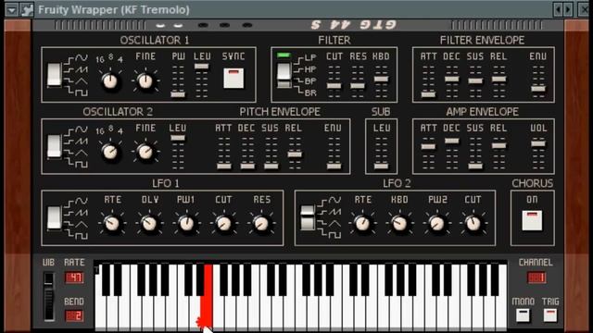Select sawtooth waveform icon in Oscillator 2
This screenshot has width=593, height=333.
pyautogui.click(x=82, y=142)
